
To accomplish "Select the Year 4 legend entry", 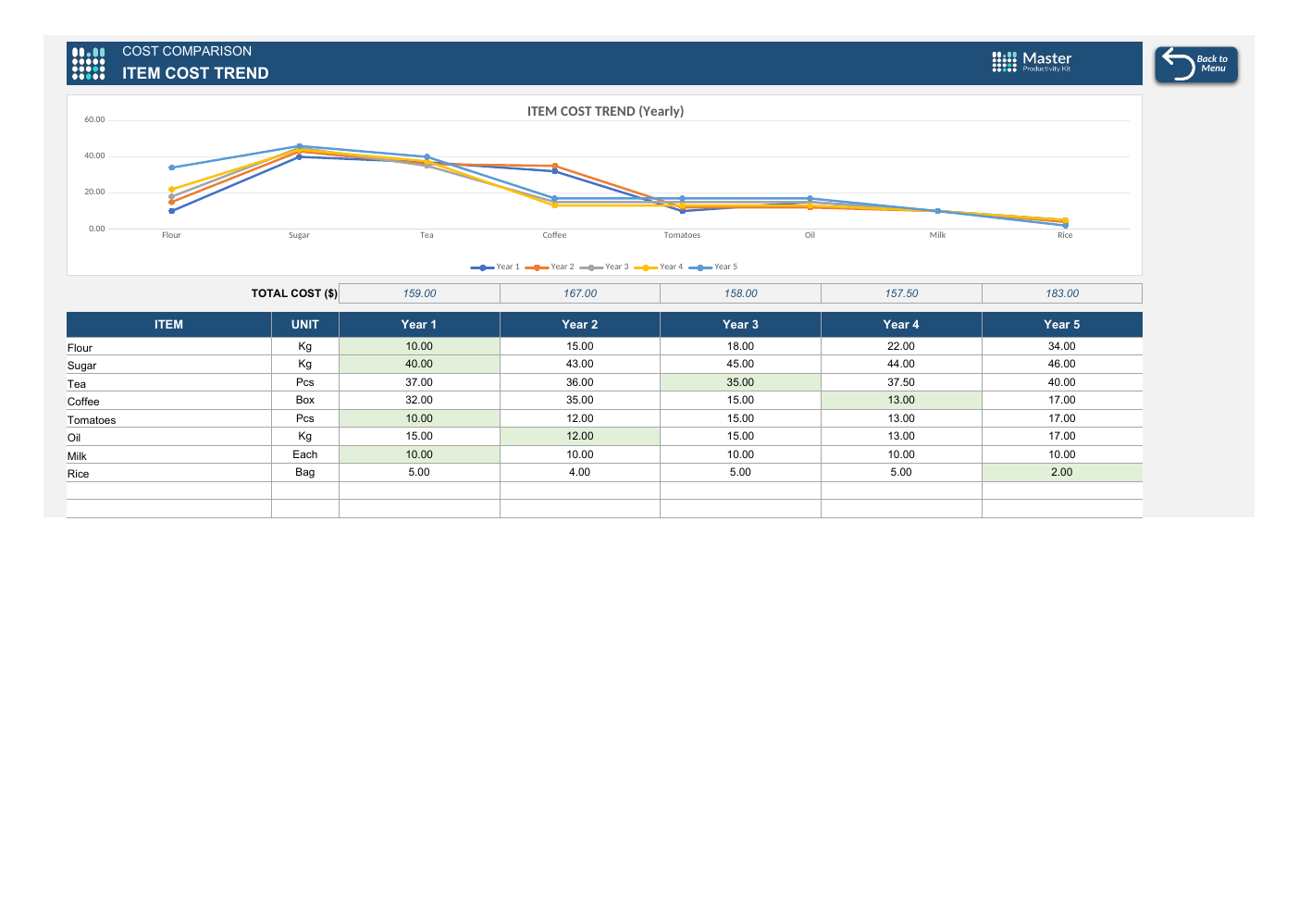I will coord(659,267).
